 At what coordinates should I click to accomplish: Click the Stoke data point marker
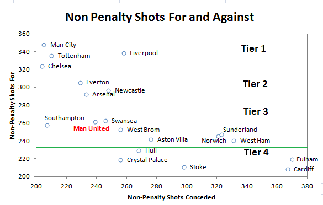point(184,168)
